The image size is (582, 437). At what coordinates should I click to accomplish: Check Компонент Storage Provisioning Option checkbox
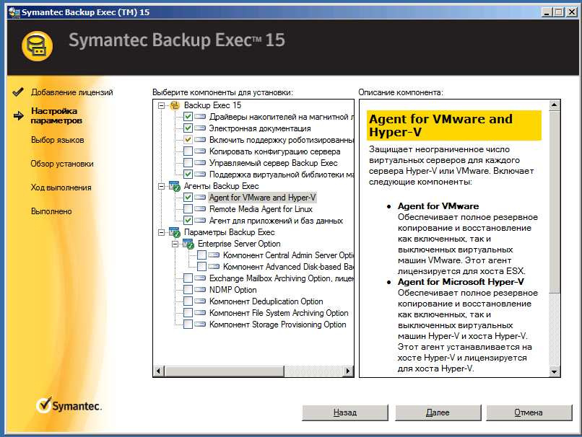pyautogui.click(x=188, y=325)
